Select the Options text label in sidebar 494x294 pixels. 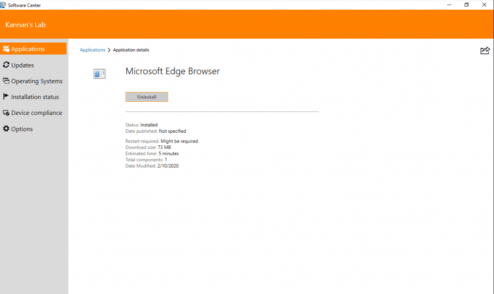22,129
